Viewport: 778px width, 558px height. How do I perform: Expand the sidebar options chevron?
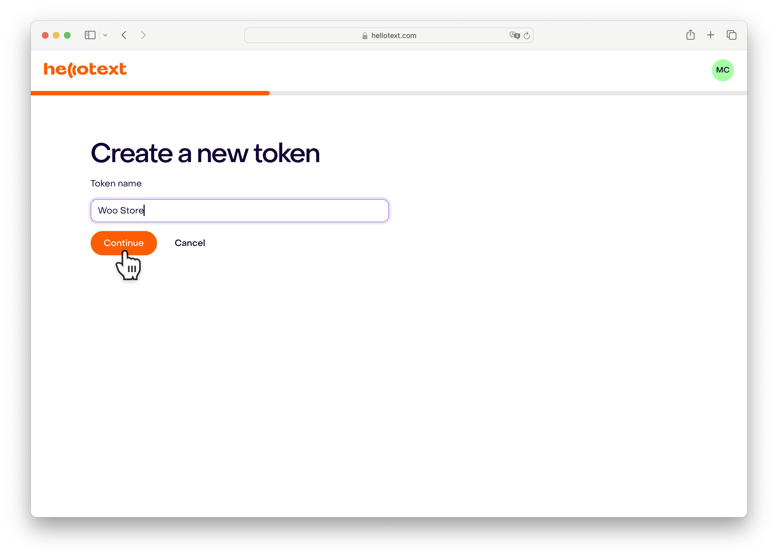(x=105, y=35)
